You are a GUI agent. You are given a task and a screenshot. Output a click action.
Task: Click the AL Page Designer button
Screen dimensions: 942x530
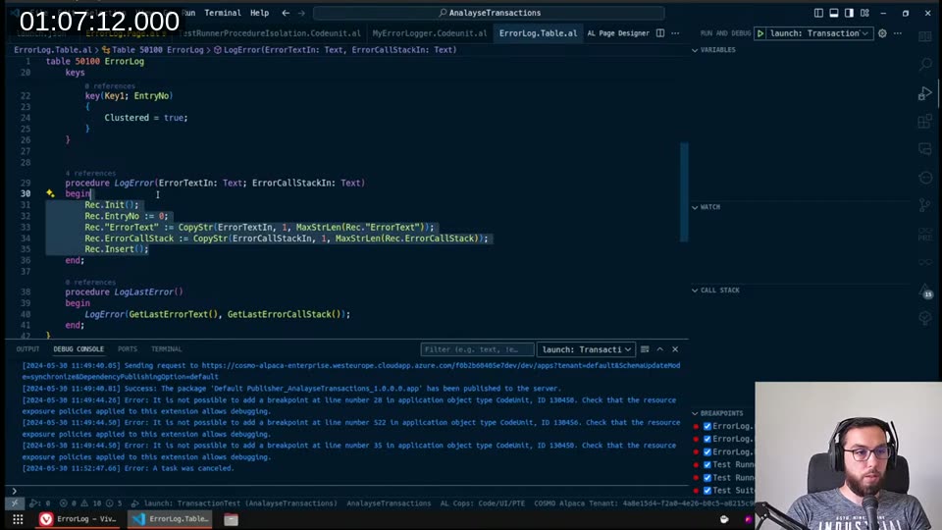pos(618,33)
